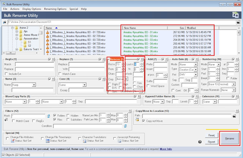Enable Javascript Renaming checkbox

[115, 138]
